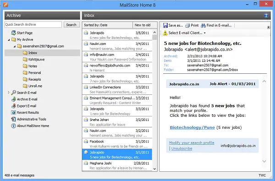275x181 pixels.
Task: Select the Eminent Management Consul... email
Action: [x=117, y=100]
